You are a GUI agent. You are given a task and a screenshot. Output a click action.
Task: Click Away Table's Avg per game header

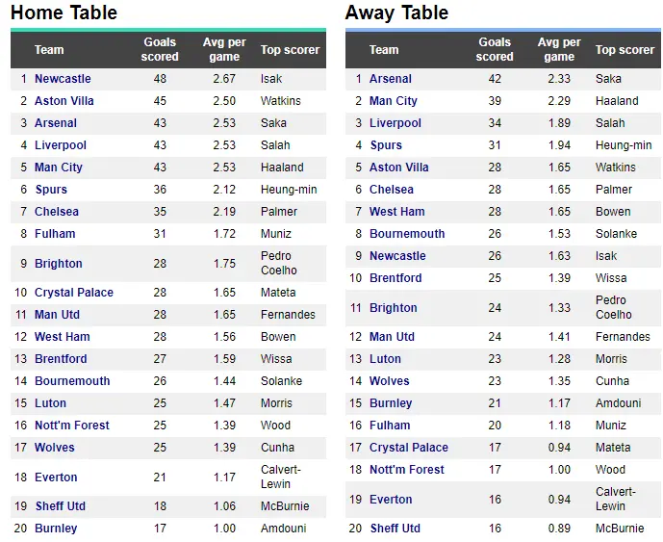coord(559,49)
